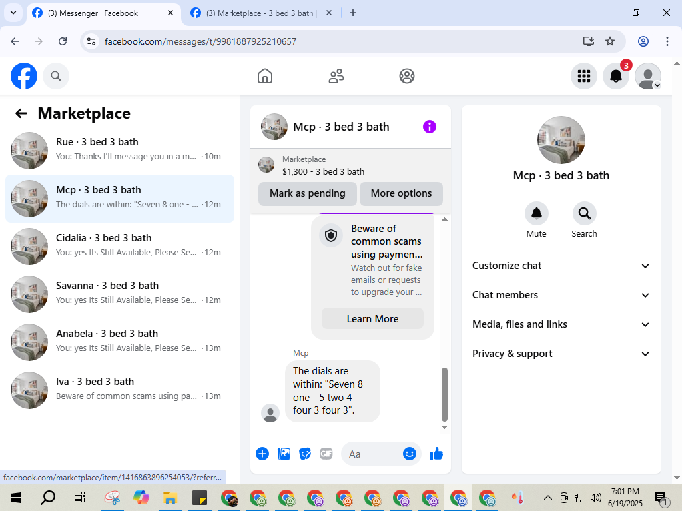Expand Media, files and links section
This screenshot has height=511, width=682.
click(561, 324)
